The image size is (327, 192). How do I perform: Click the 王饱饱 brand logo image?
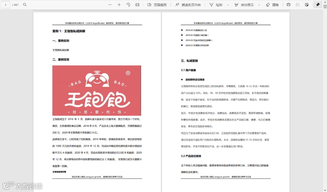pyautogui.click(x=97, y=91)
